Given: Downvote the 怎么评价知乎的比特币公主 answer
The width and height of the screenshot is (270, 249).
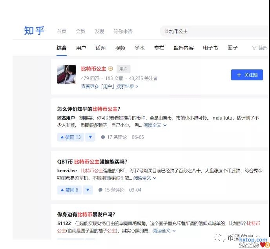Looking at the screenshot, I should [90, 137].
